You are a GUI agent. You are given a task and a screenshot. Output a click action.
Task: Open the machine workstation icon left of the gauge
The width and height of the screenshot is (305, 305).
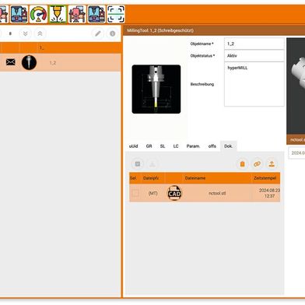click(19, 14)
